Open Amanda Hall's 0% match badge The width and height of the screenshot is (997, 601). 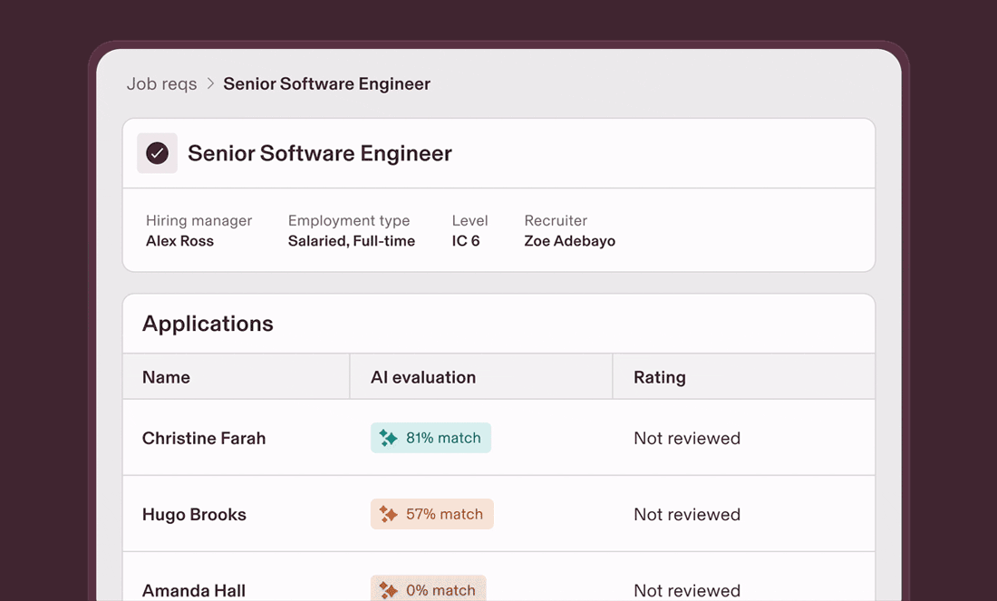click(x=428, y=589)
